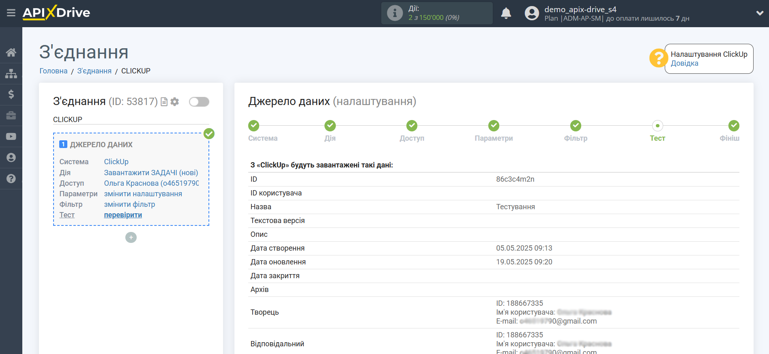Open the home sidebar icon
Image resolution: width=769 pixels, height=354 pixels.
(x=11, y=52)
